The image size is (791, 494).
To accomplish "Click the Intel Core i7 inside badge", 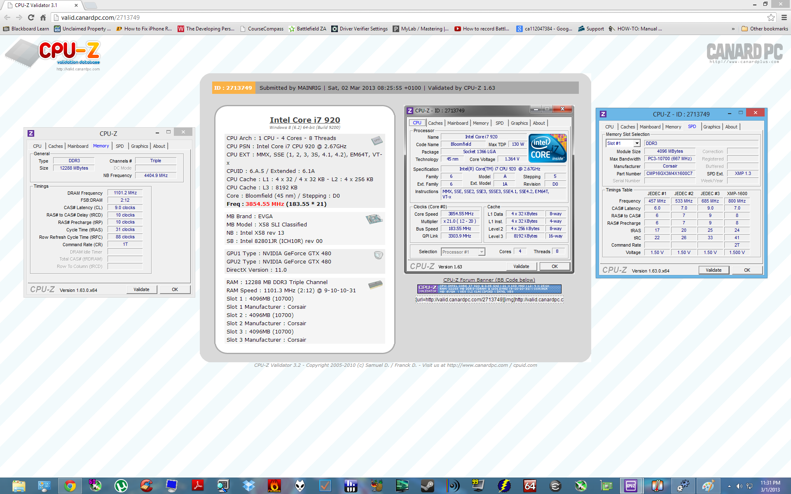I will 548,148.
